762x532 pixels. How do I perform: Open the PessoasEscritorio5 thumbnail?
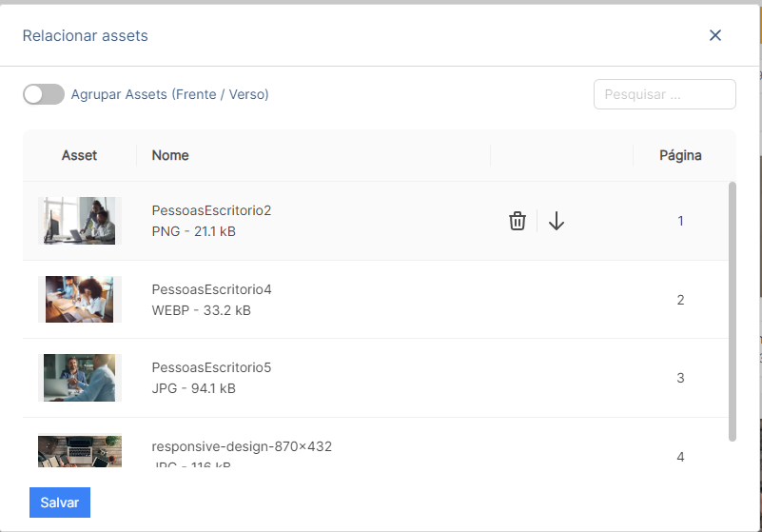[x=80, y=378]
